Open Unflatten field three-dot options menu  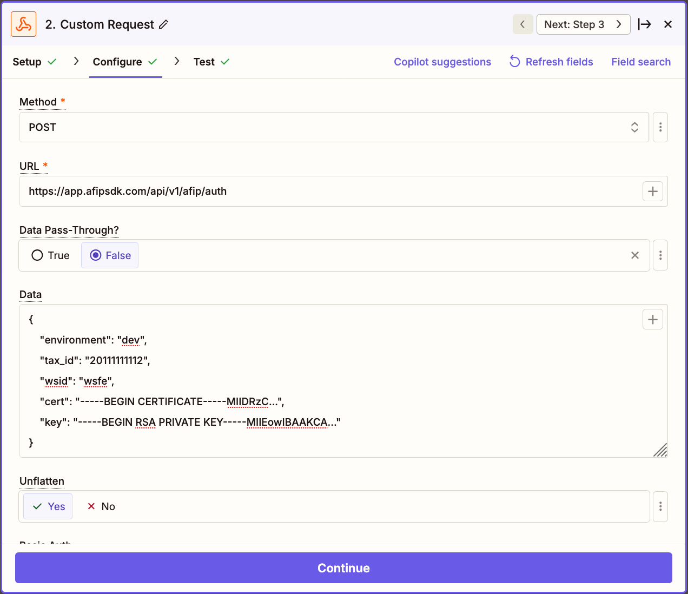pyautogui.click(x=660, y=506)
